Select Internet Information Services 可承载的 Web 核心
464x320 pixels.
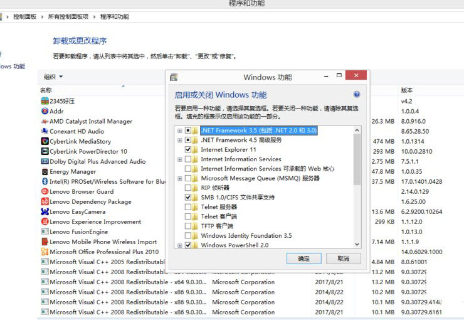[268, 169]
